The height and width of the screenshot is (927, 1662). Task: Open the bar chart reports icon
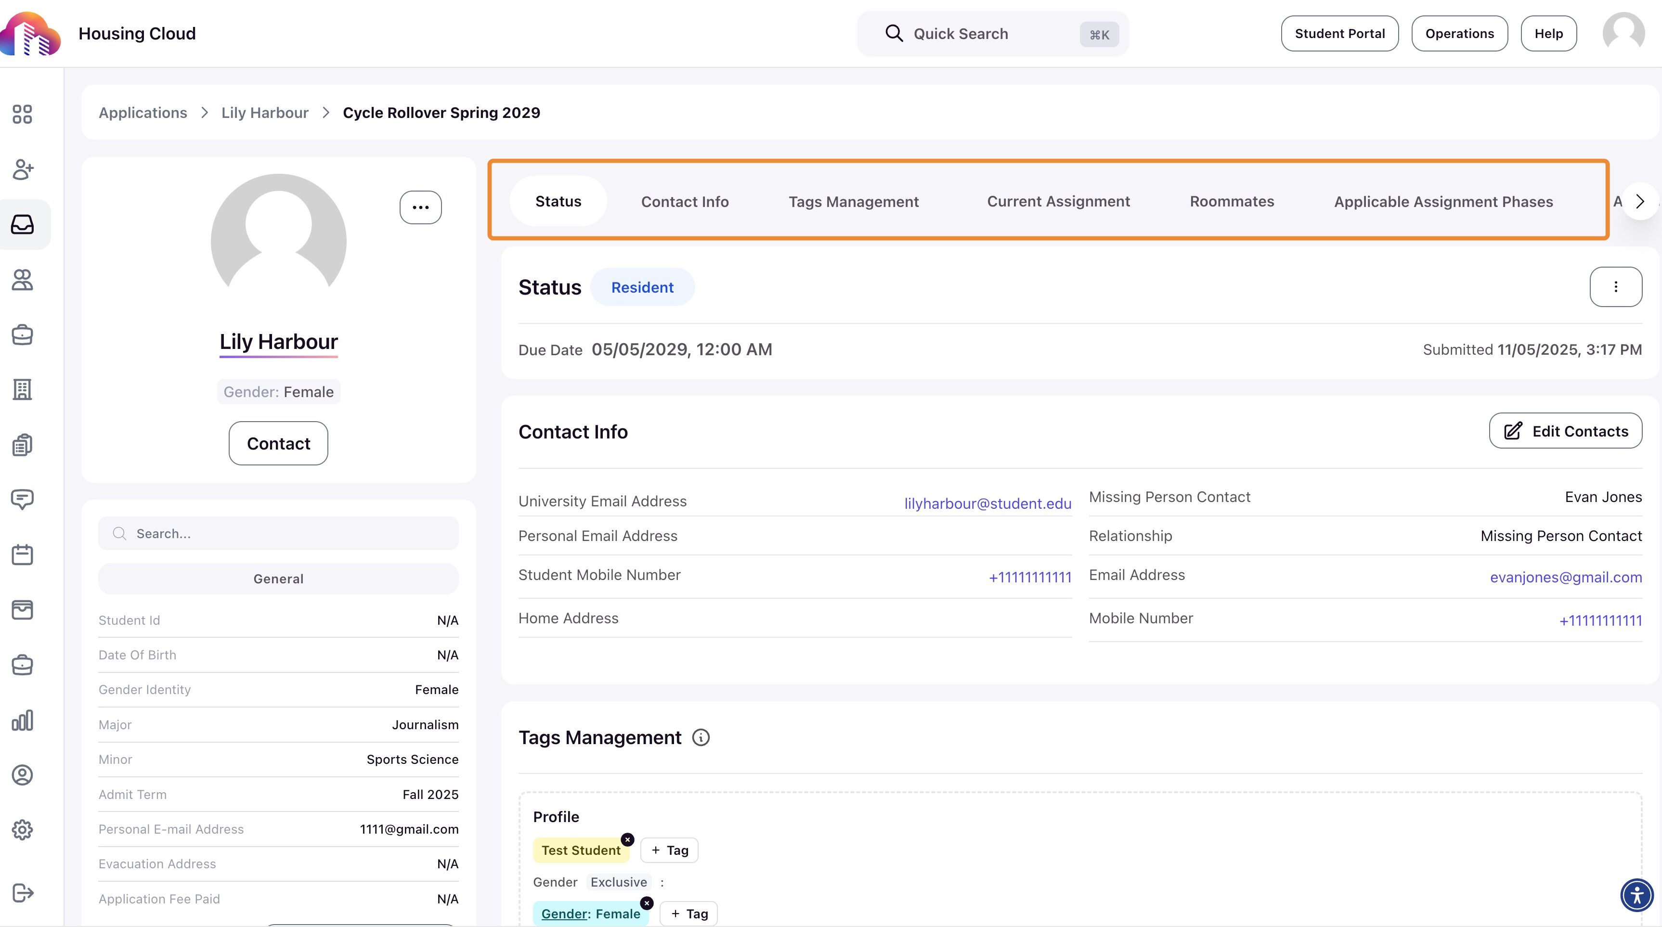(x=22, y=720)
